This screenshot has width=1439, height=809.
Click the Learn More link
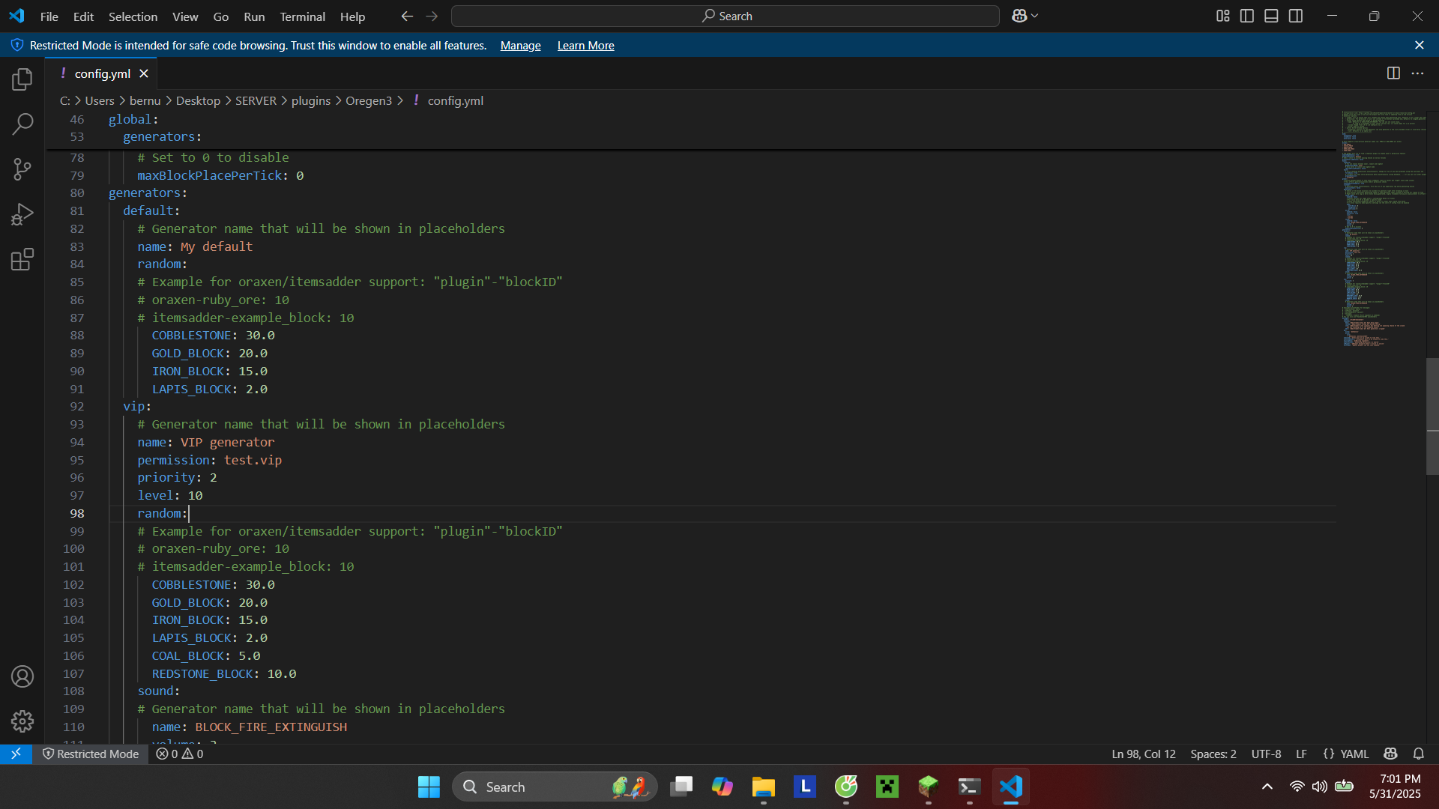coord(585,46)
